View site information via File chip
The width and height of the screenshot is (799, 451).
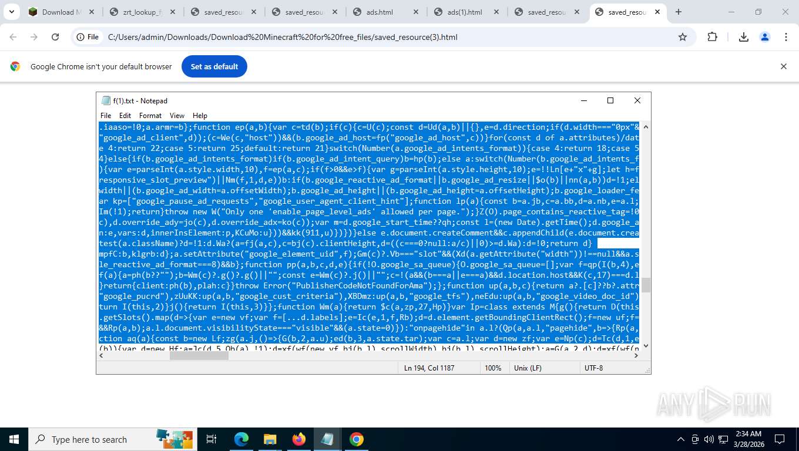[87, 37]
